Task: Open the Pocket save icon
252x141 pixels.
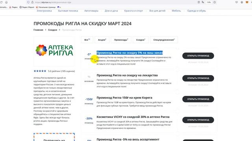Action: (237, 2)
